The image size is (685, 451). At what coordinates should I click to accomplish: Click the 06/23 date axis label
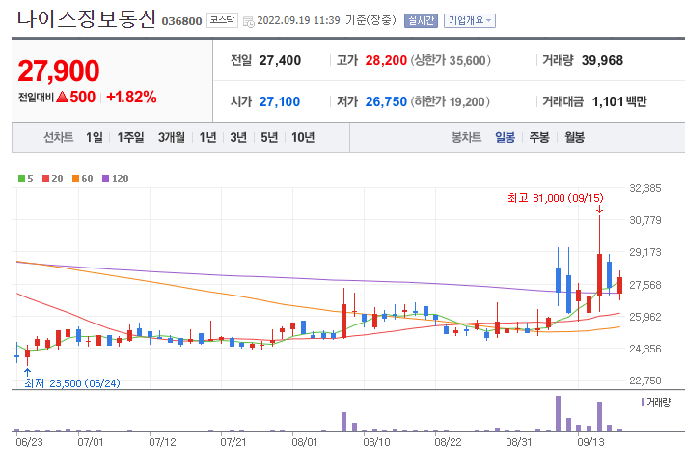coord(29,442)
